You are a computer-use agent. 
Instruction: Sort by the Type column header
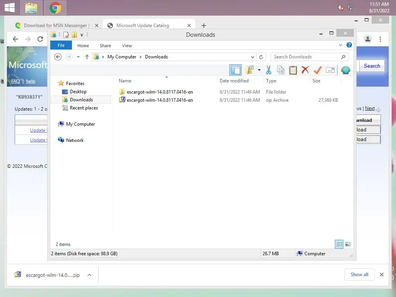coord(287,81)
